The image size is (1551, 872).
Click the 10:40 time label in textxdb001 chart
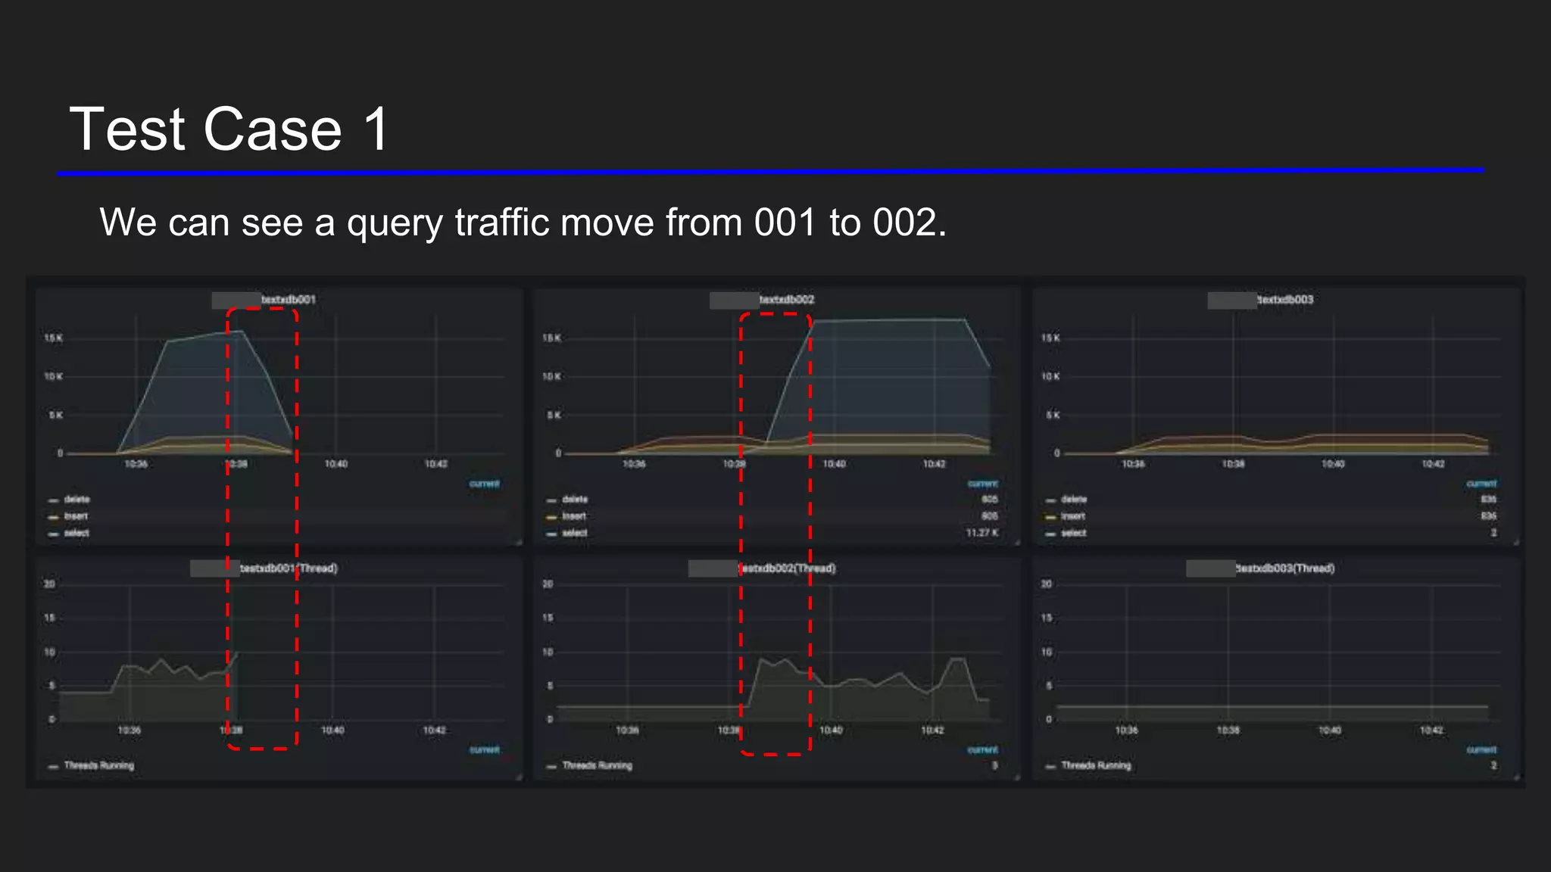tap(336, 464)
